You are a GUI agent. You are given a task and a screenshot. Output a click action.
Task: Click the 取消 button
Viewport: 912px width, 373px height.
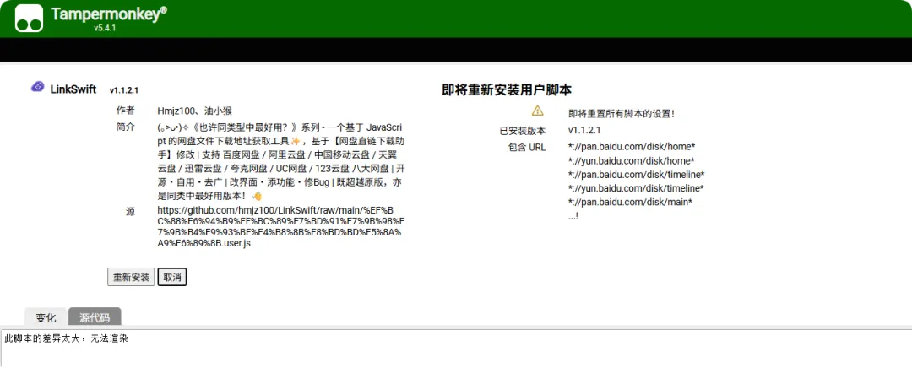[x=172, y=277]
